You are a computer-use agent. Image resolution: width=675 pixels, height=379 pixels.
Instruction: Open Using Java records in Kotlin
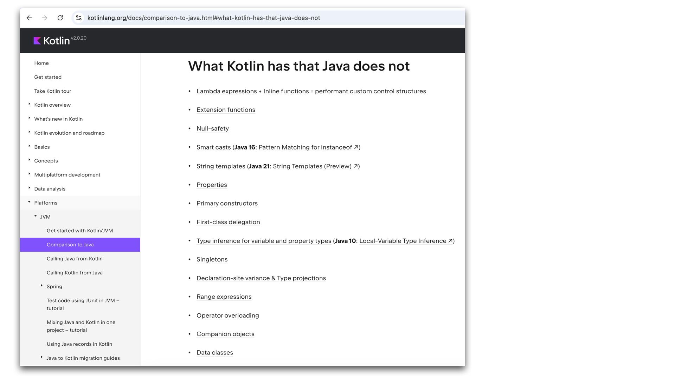pyautogui.click(x=79, y=344)
